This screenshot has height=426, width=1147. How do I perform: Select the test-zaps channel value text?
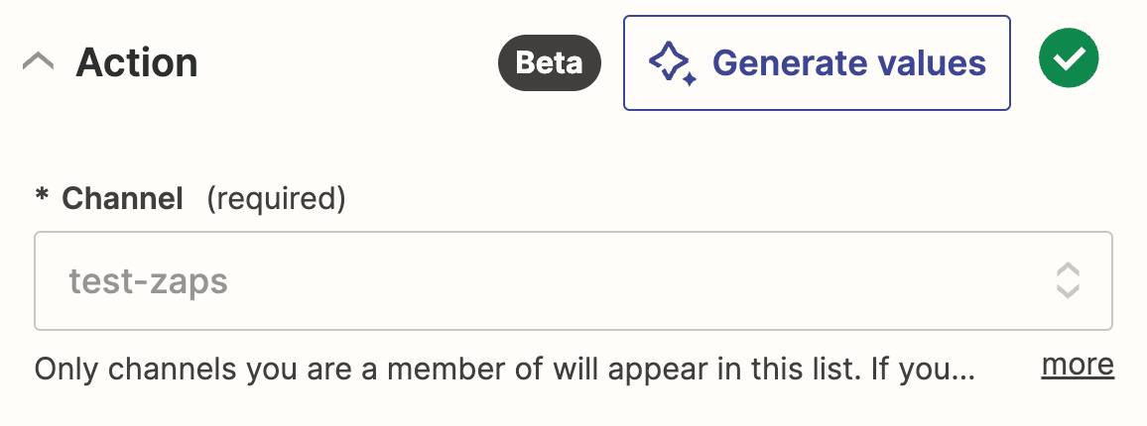(x=148, y=282)
